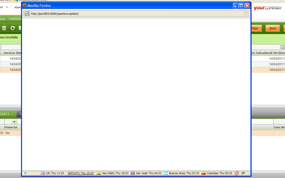Open the red clock icon in the status bar

pos(237,173)
